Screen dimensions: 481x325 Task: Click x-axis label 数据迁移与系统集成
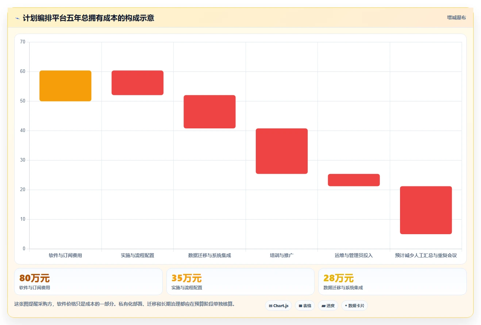click(209, 255)
